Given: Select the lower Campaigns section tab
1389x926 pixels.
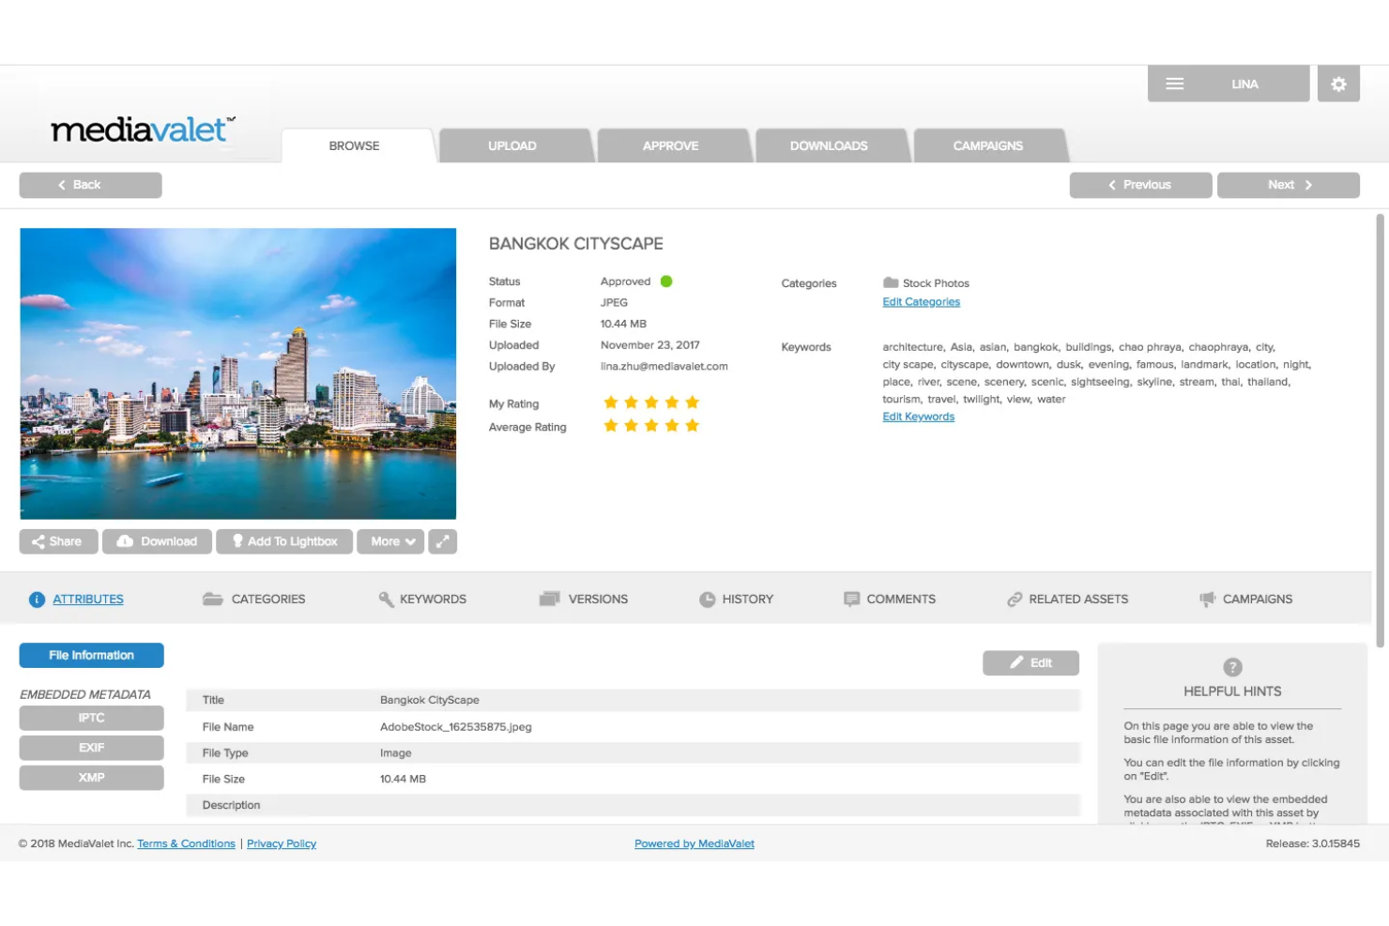Looking at the screenshot, I should point(1258,600).
